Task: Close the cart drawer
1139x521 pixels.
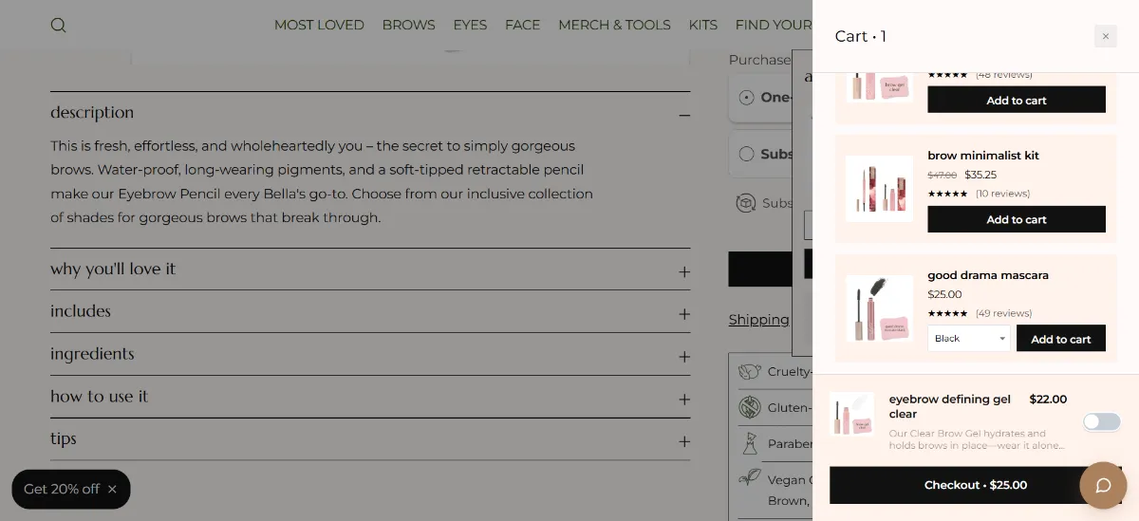Action: pyautogui.click(x=1105, y=36)
